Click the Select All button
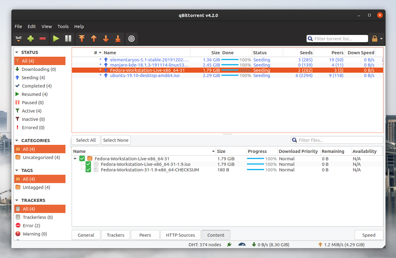 (86, 140)
